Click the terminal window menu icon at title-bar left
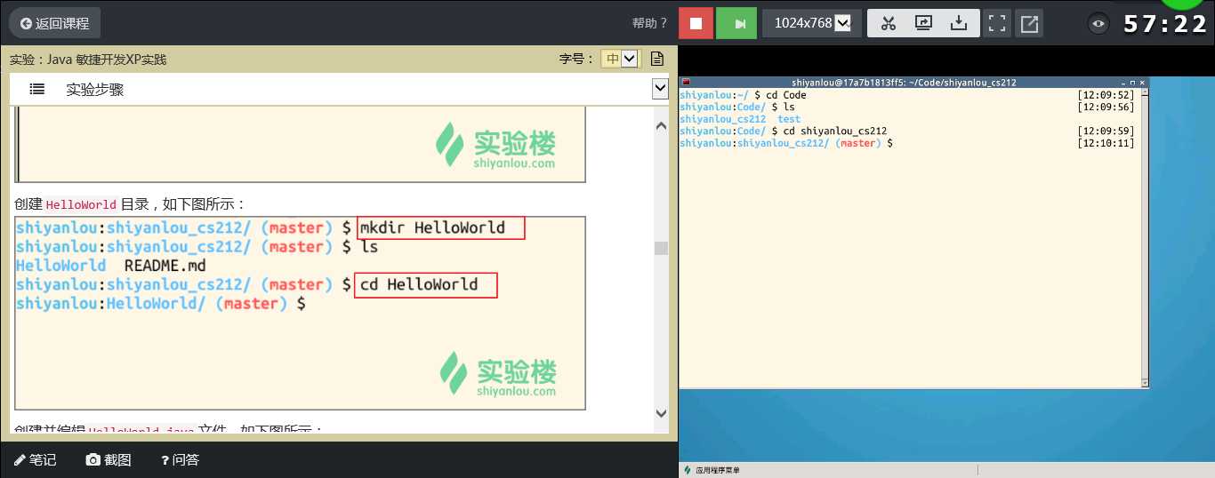1215x478 pixels. (685, 83)
